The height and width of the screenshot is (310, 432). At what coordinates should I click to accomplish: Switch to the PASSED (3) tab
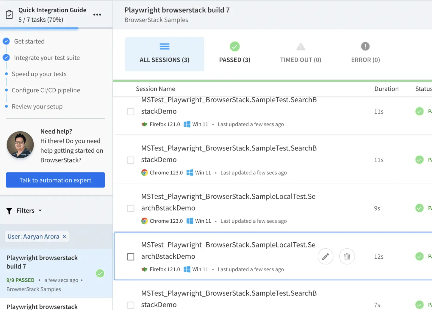[x=234, y=54]
